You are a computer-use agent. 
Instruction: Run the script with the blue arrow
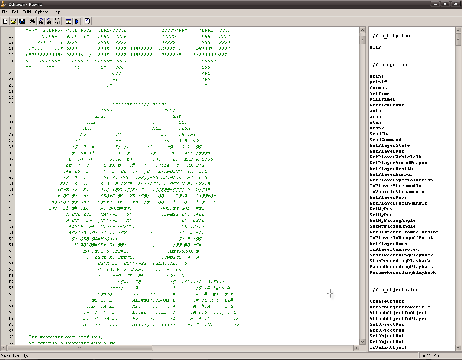click(x=77, y=21)
